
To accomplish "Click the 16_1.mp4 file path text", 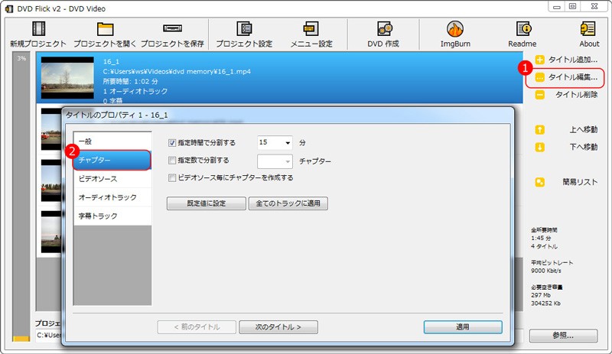I will (177, 72).
